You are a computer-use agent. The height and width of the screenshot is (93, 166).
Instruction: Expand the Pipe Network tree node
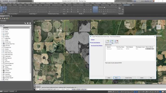tap(2, 58)
